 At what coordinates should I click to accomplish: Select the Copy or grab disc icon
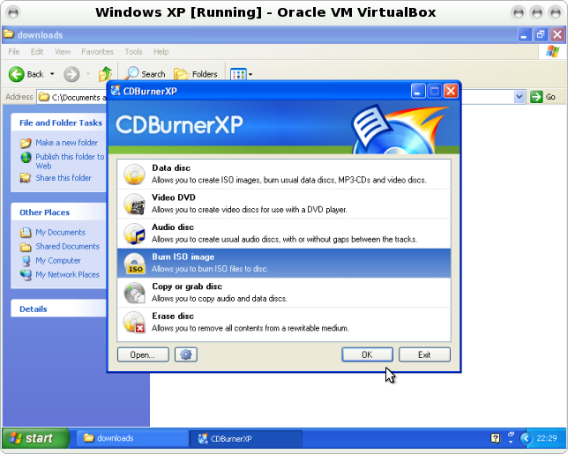click(134, 293)
